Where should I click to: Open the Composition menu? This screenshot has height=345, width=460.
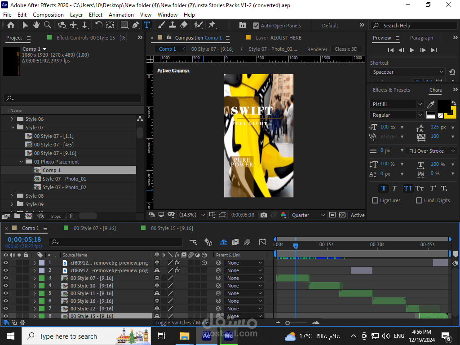(x=48, y=14)
